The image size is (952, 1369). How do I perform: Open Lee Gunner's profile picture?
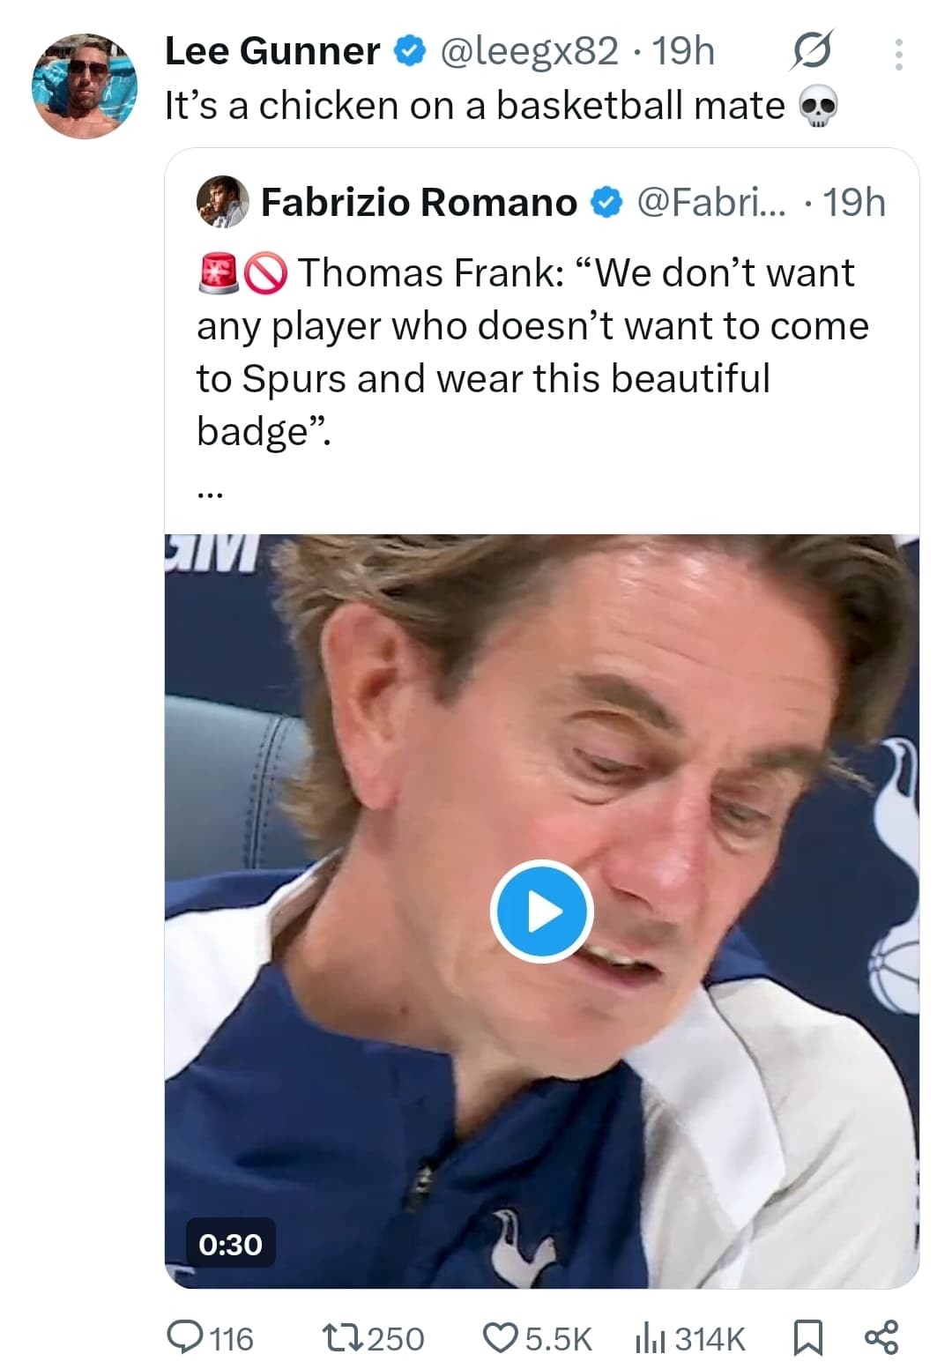(86, 86)
